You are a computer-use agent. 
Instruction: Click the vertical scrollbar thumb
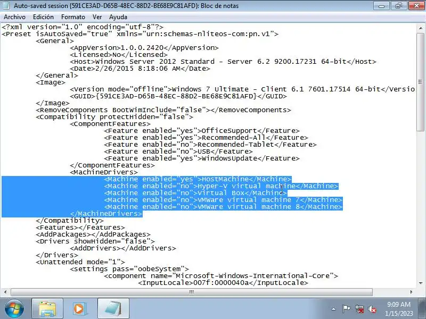click(420, 83)
